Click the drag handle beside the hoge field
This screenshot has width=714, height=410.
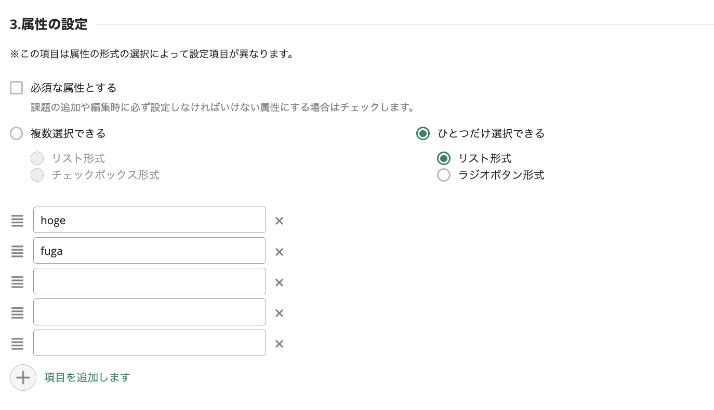(x=17, y=221)
